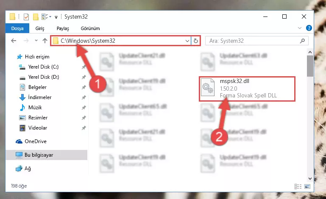Refresh the System32 folder view
This screenshot has width=326, height=199.
(195, 41)
